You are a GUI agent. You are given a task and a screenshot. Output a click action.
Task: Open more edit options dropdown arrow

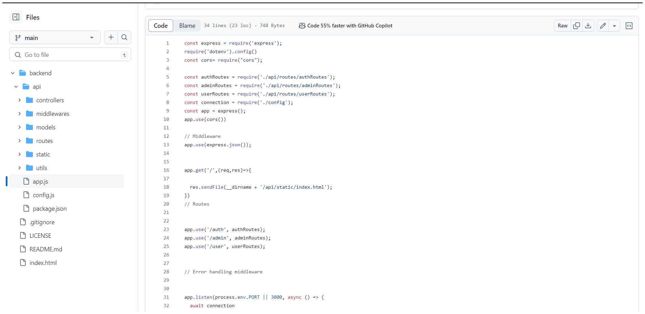point(614,26)
